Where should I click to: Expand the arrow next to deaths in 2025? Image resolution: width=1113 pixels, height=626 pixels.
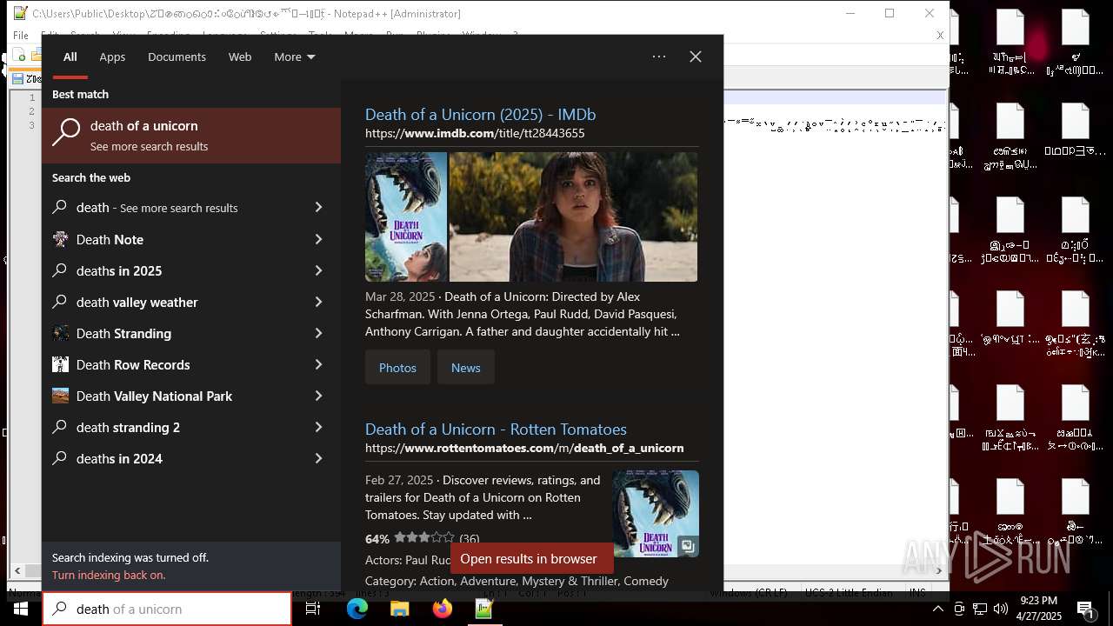point(318,270)
